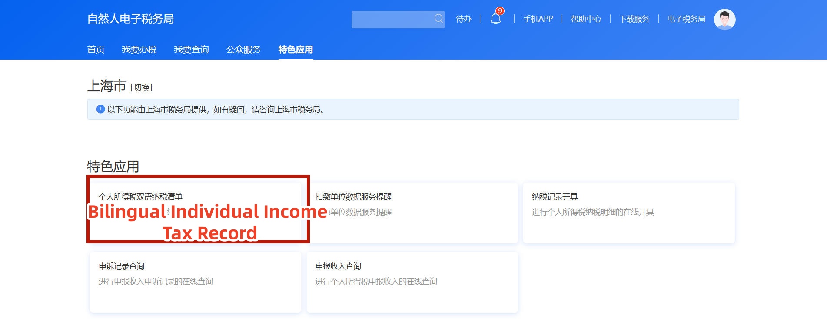Open the 待办 to-do link

(463, 19)
